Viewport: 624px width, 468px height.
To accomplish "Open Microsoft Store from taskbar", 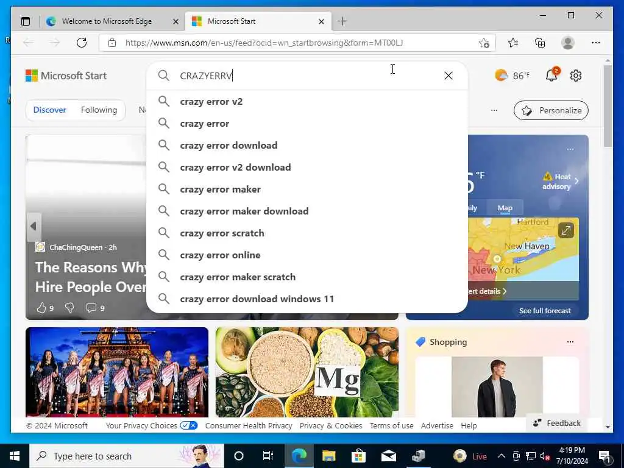I will (358, 456).
